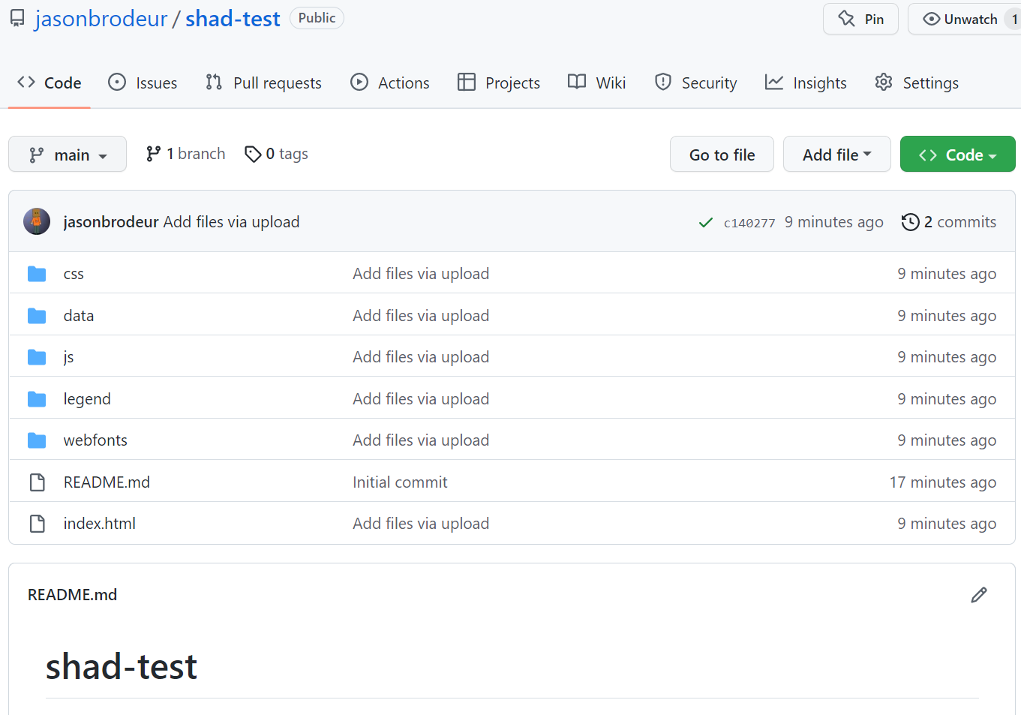Click the '9 minutes ago' in webfonts row
This screenshot has height=715, width=1021.
point(947,440)
